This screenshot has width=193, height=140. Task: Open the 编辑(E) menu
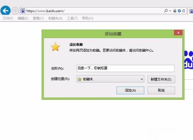(x=23, y=18)
